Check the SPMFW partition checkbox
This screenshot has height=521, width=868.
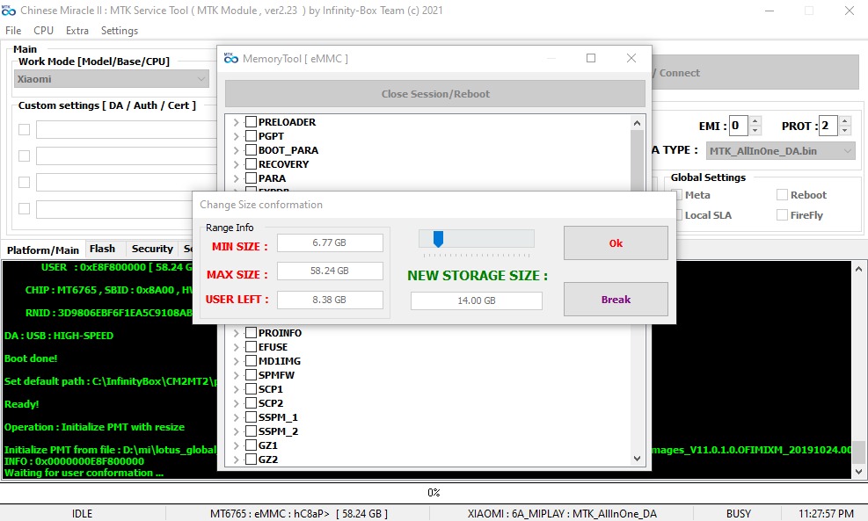251,375
